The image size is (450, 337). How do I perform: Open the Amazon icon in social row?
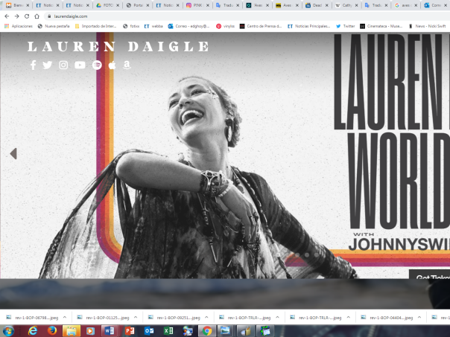coord(127,65)
